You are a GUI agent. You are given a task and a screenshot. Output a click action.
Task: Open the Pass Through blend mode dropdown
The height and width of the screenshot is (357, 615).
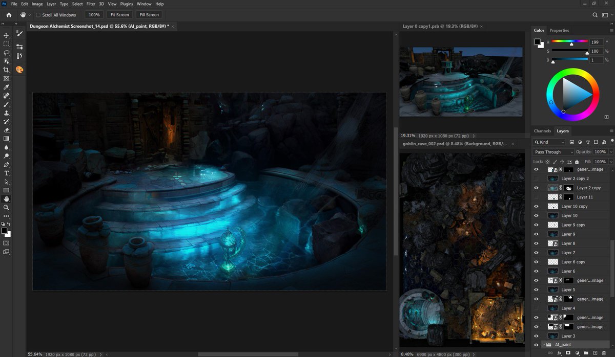coord(553,152)
